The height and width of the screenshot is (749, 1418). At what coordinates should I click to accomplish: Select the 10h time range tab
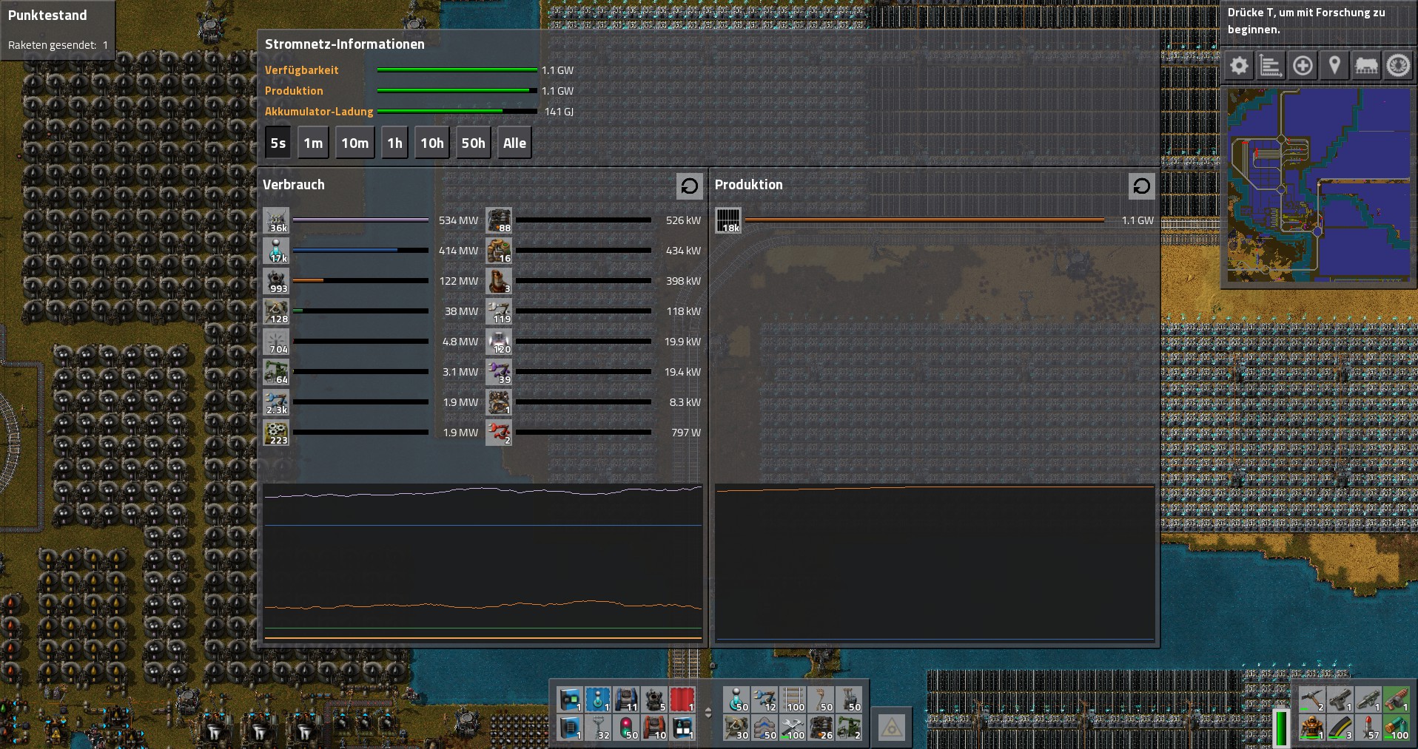point(432,143)
